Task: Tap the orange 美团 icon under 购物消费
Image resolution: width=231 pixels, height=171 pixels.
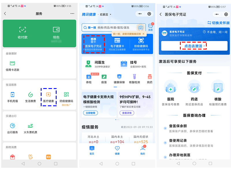Action: coord(49,157)
